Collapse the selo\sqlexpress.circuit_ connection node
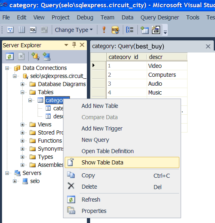This screenshot has height=223, width=215. [x=15, y=76]
